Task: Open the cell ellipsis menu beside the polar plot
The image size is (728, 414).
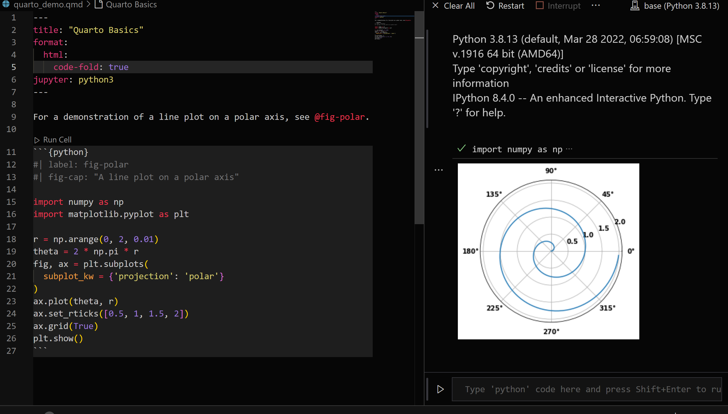Action: 438,169
